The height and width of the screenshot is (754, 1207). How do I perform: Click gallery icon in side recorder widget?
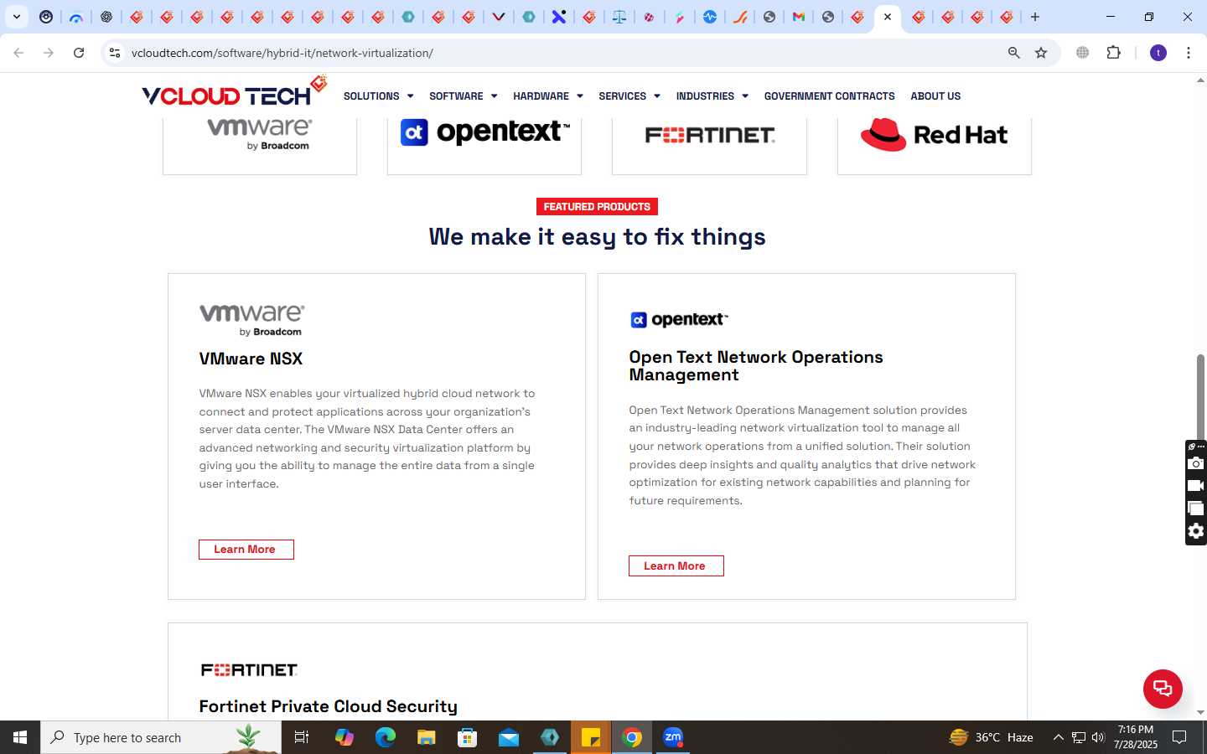point(1196,509)
